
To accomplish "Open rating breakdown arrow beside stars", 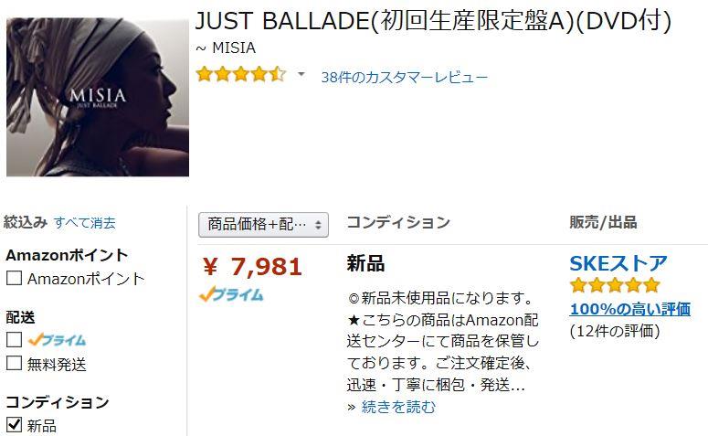I will [x=301, y=74].
